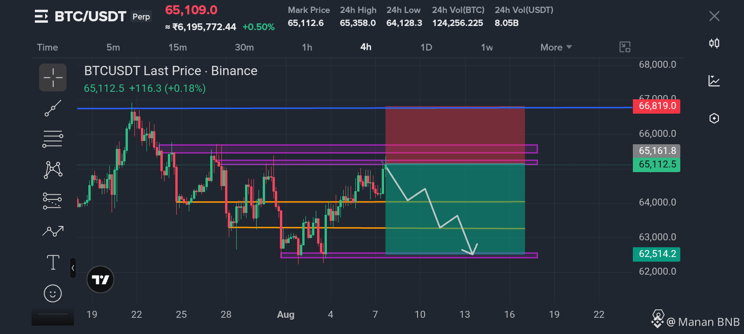Screen dimensions: 744x334
Task: Open the BTC/USDT pair selector menu
Action: (x=41, y=17)
